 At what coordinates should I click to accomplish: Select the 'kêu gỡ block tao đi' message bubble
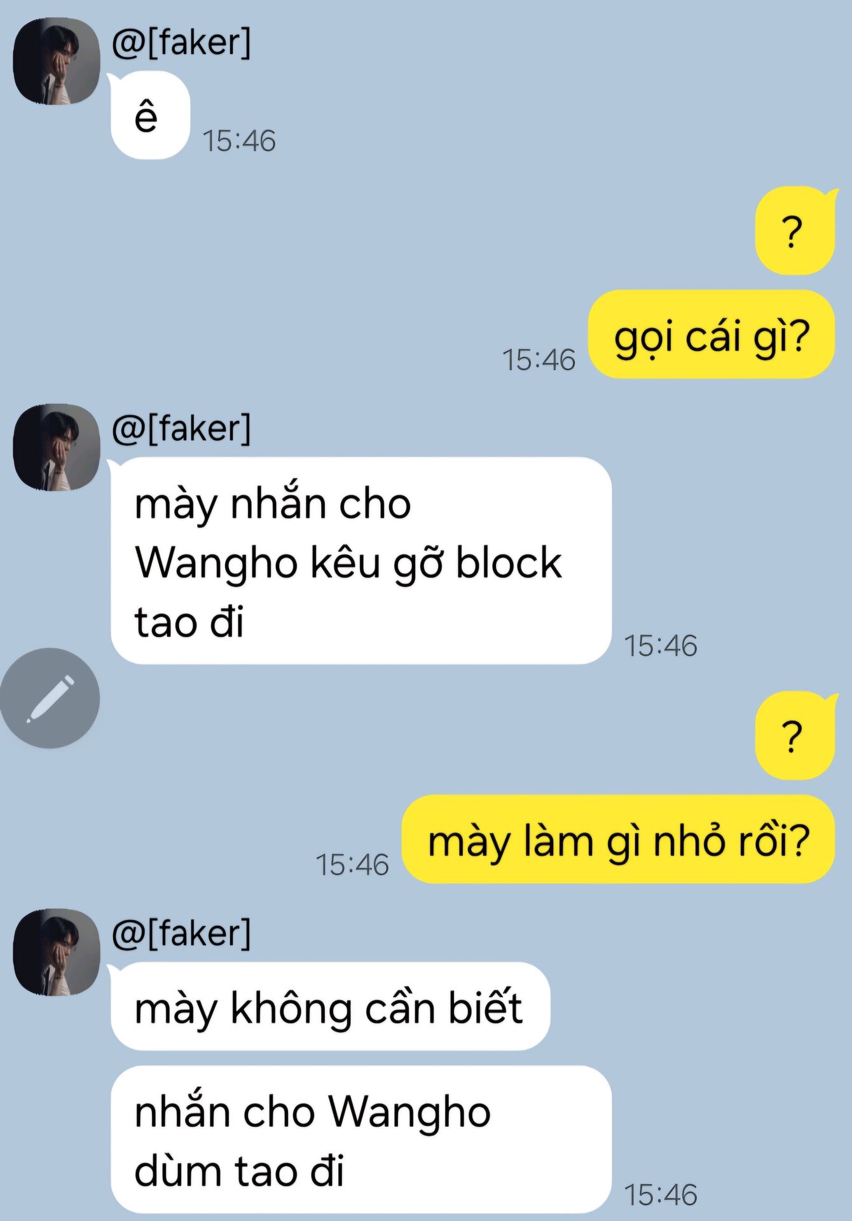361,561
